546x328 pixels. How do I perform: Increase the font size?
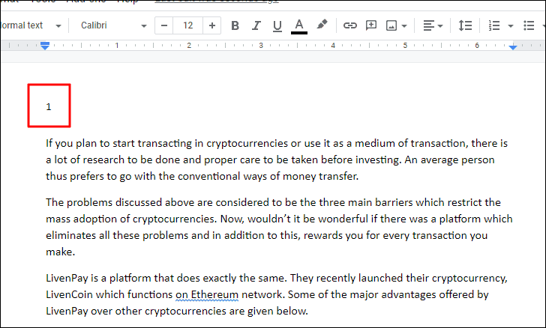click(211, 25)
